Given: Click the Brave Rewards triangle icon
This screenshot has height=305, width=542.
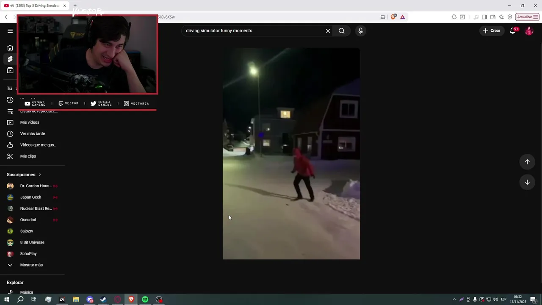Looking at the screenshot, I should [402, 17].
